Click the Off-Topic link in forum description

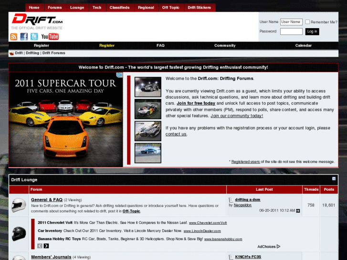pyautogui.click(x=131, y=211)
